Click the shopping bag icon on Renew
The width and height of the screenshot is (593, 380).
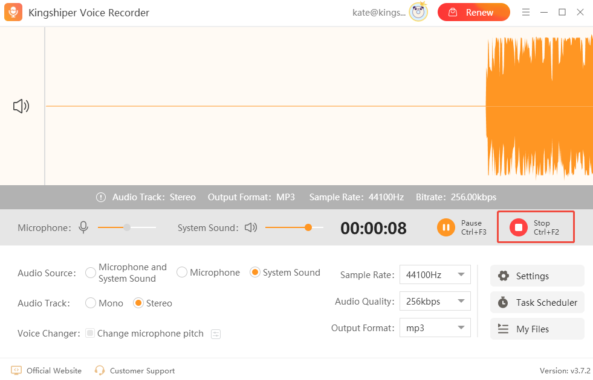click(453, 13)
